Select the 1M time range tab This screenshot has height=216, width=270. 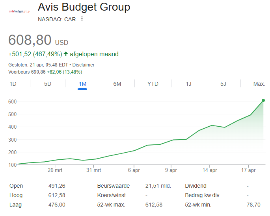82,84
